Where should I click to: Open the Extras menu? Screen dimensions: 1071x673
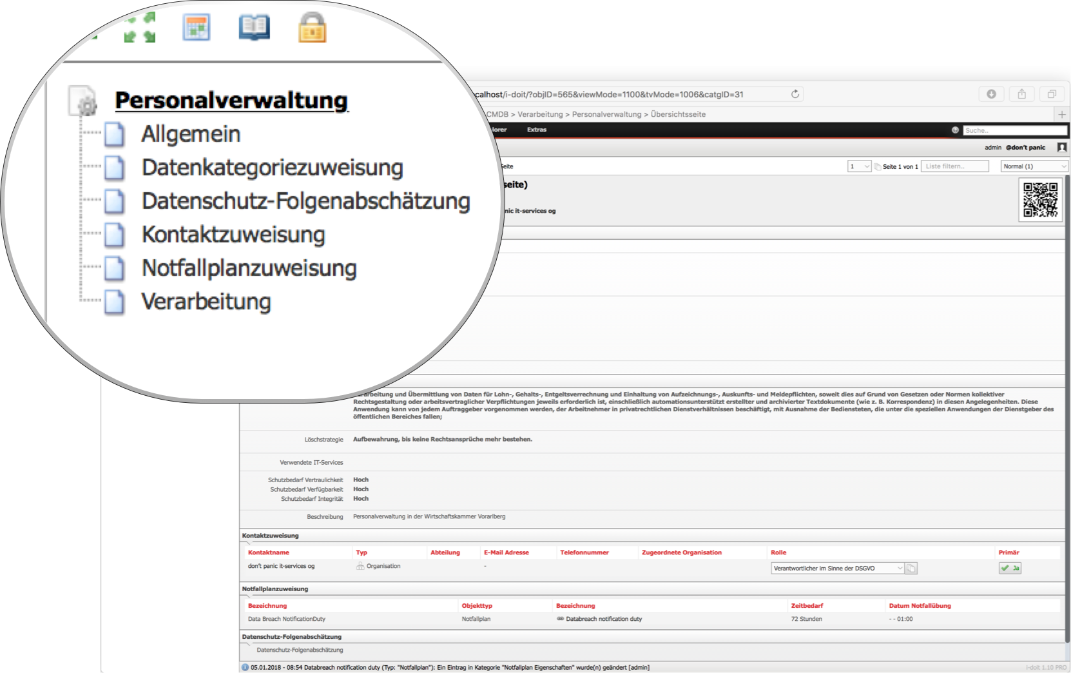point(537,130)
